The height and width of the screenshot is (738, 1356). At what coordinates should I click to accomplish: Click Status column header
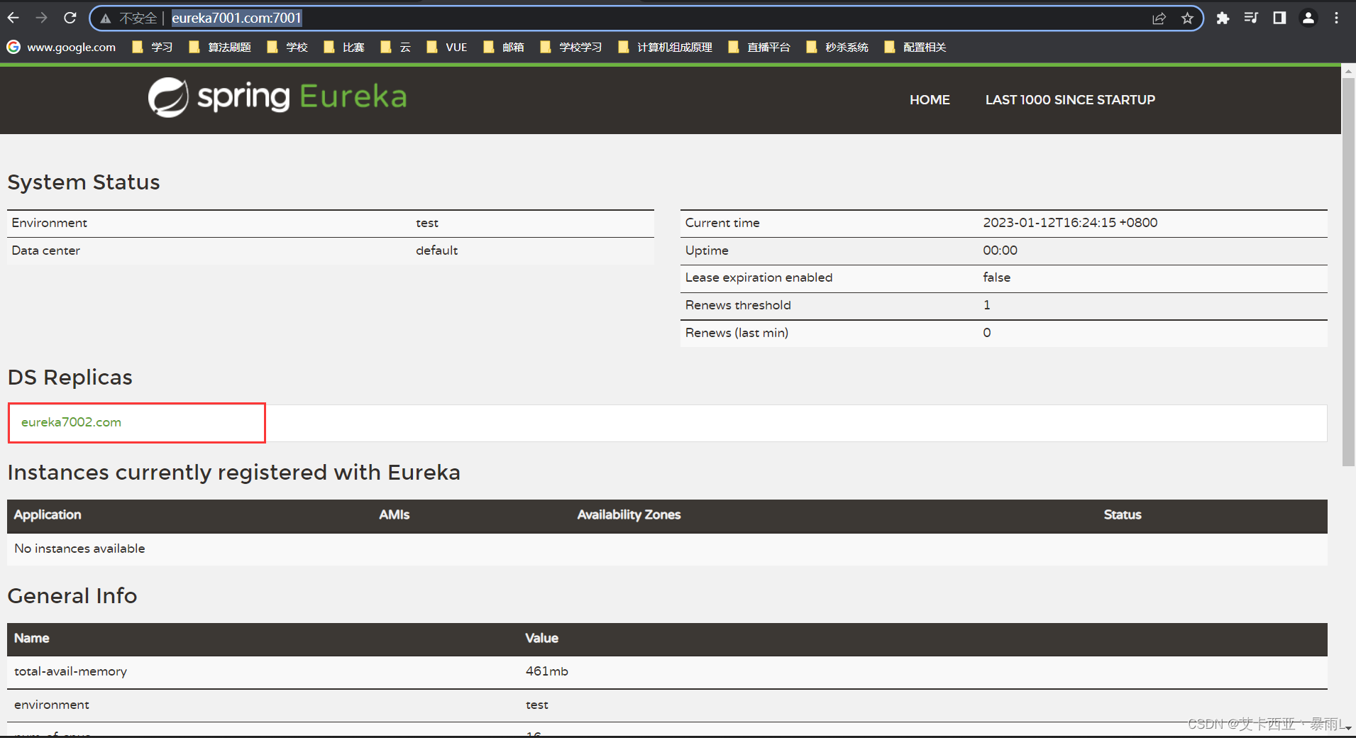pyautogui.click(x=1123, y=515)
